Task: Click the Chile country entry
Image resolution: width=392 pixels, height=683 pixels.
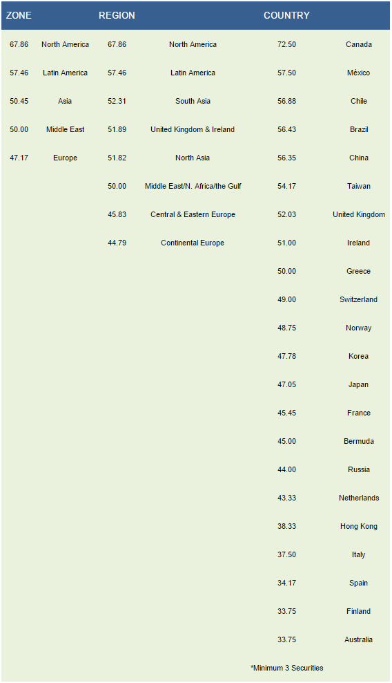Action: coord(358,101)
